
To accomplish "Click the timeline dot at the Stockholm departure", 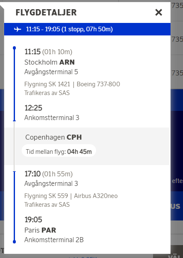I will pyautogui.click(x=15, y=48).
